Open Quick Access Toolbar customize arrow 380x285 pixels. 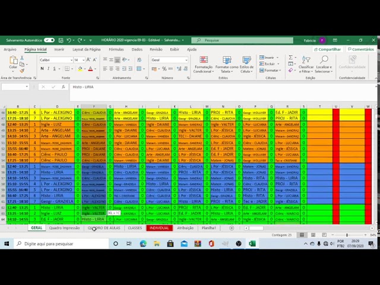[x=90, y=40]
